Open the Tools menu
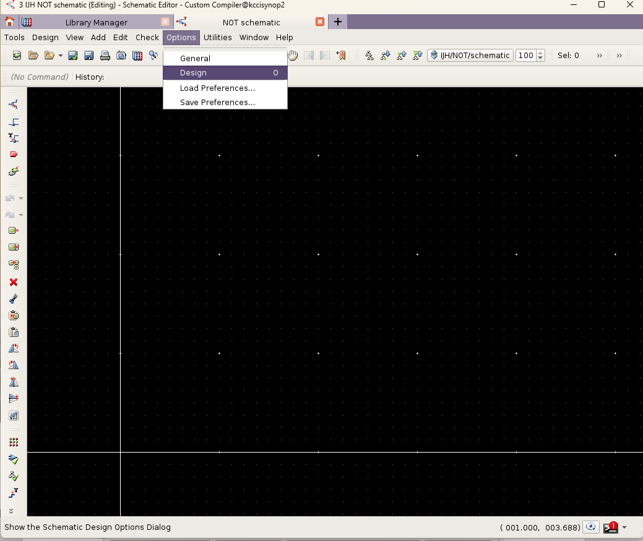This screenshot has height=541, width=643. coord(14,37)
